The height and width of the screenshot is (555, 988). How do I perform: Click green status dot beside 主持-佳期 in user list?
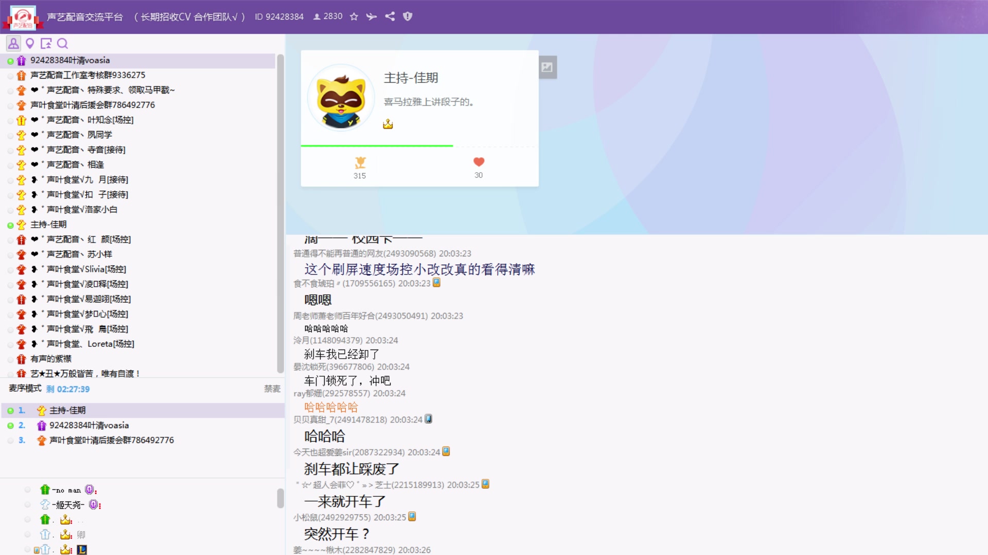pyautogui.click(x=10, y=225)
